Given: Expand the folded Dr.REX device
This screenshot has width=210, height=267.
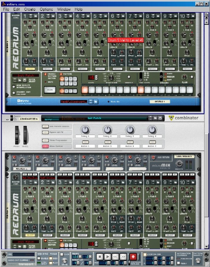Looking at the screenshot, I should (7, 102).
